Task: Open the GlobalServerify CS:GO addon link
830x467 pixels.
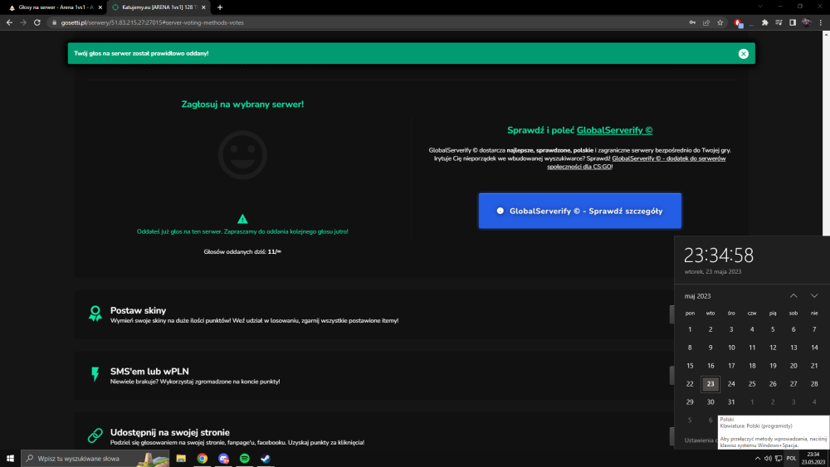Action: tap(636, 163)
